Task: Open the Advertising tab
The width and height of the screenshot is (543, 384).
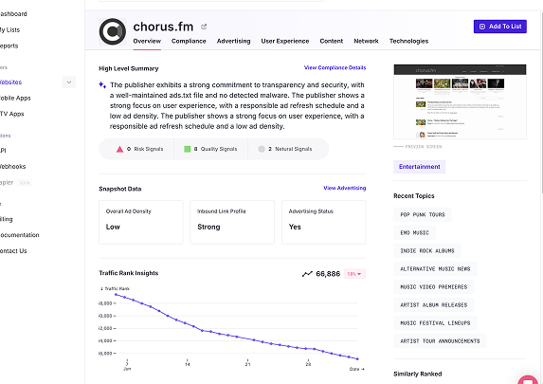Action: point(233,41)
